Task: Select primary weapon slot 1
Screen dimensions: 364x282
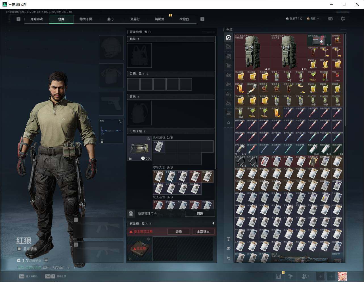Action: tap(98, 227)
